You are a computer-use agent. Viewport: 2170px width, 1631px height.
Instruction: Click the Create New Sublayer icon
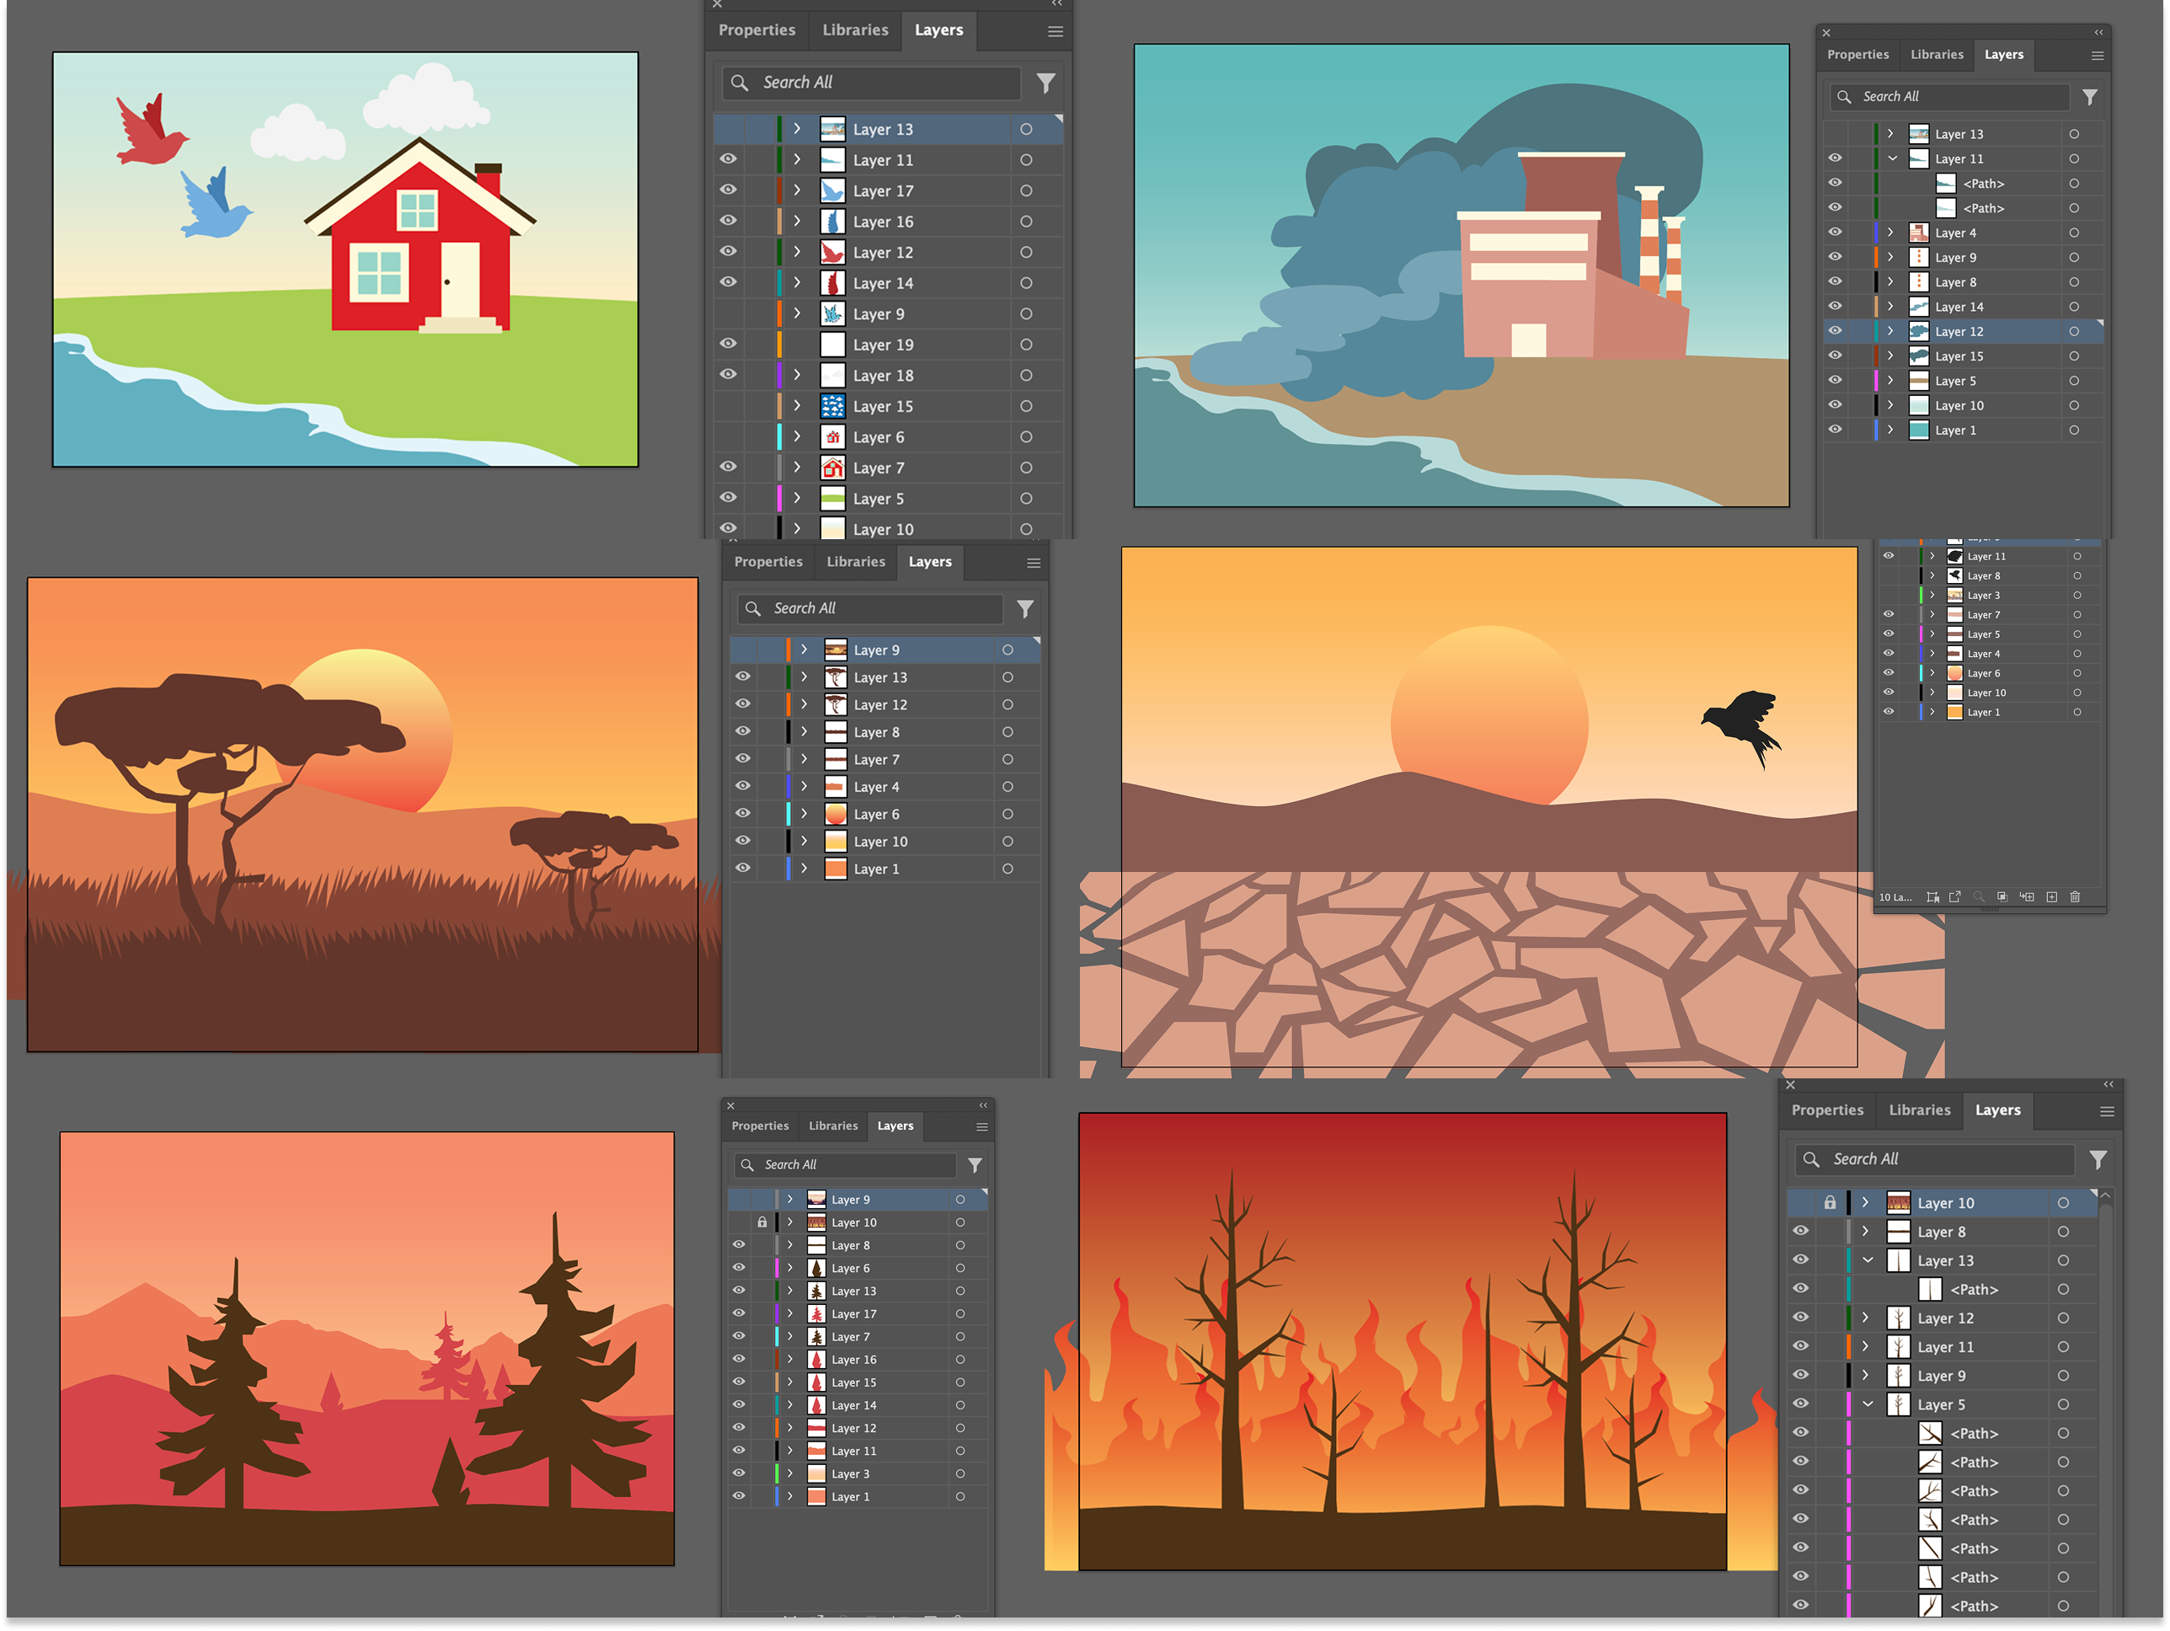(x=2028, y=897)
